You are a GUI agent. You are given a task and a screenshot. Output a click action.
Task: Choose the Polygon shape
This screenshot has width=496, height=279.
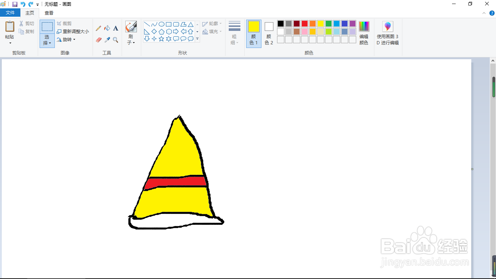tap(183, 24)
